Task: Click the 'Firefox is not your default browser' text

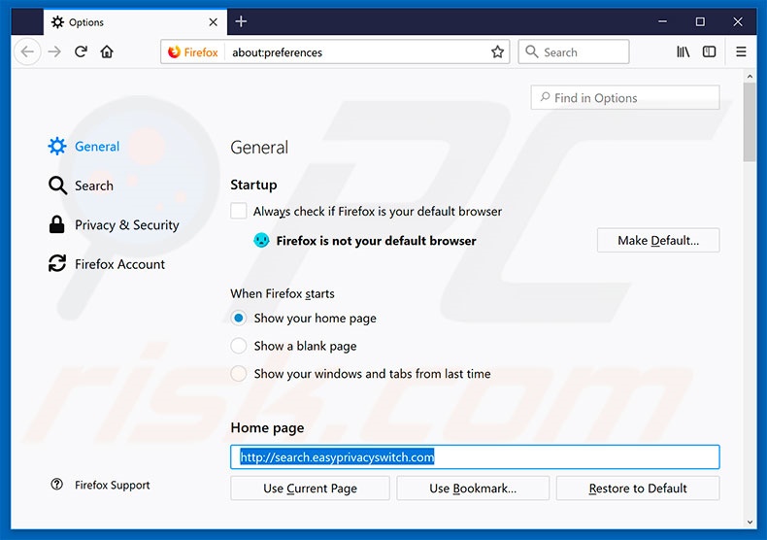Action: click(x=376, y=241)
